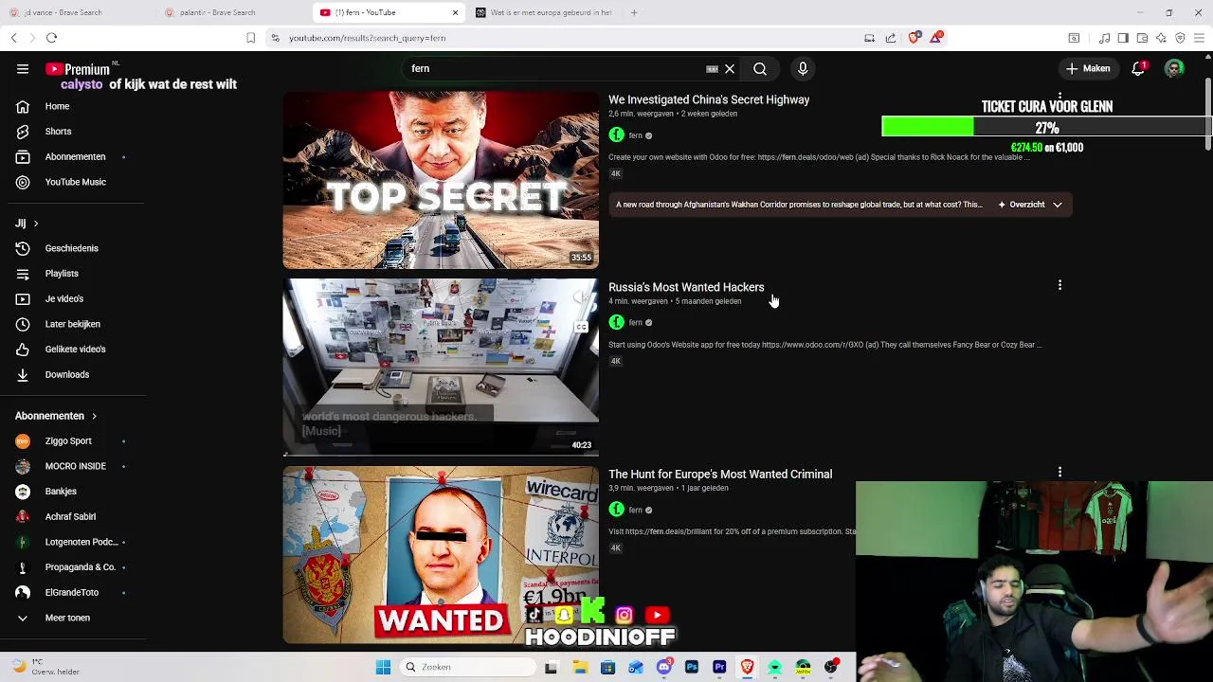Open Achraf Sabiri channel subscription
The height and width of the screenshot is (682, 1213).
pyautogui.click(x=72, y=517)
